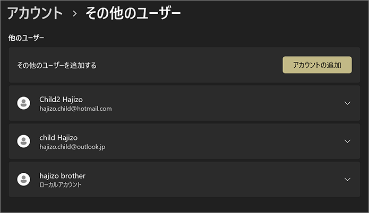The width and height of the screenshot is (369, 213).
Task: Open the hajizo brother account row
Action: pyautogui.click(x=184, y=180)
